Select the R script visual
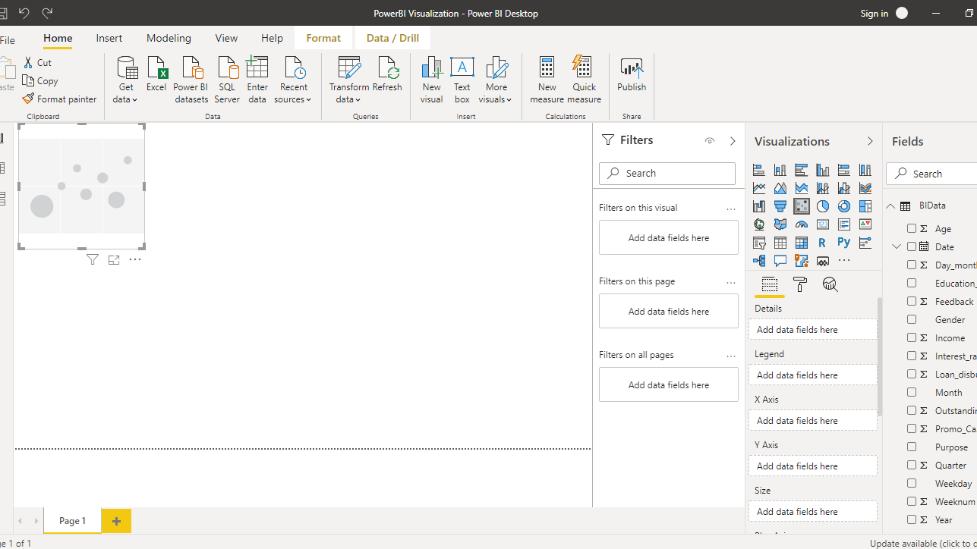Viewport: 977px width, 549px height. (823, 243)
